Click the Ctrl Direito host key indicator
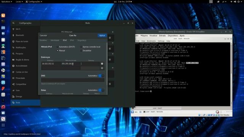 point(225,115)
